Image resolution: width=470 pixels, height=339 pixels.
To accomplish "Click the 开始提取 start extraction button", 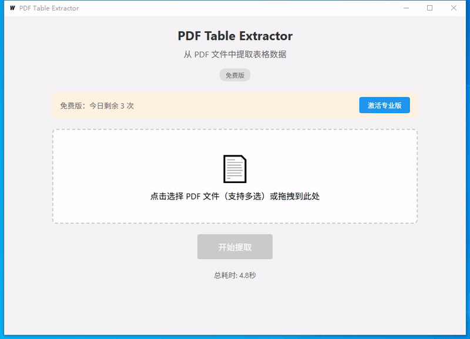I will click(234, 247).
